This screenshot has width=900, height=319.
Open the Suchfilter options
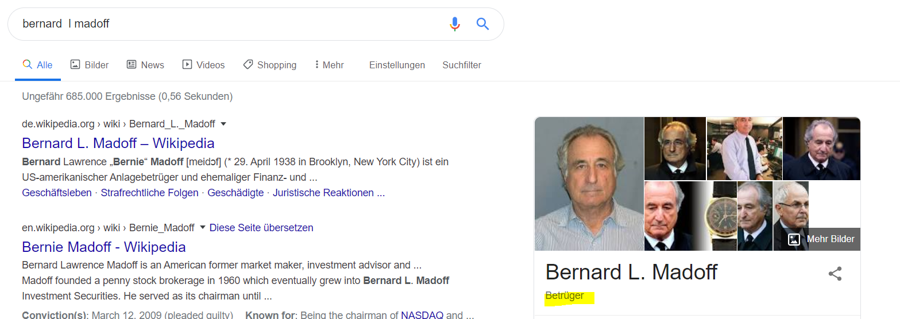(x=462, y=65)
